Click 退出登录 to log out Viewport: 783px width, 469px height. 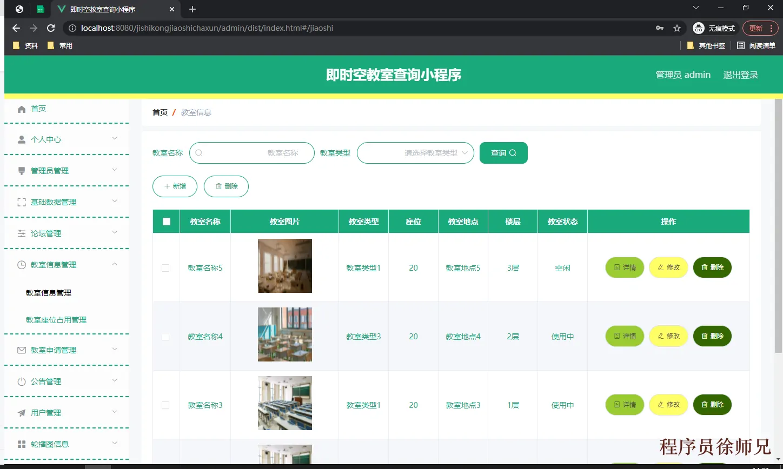click(x=741, y=75)
